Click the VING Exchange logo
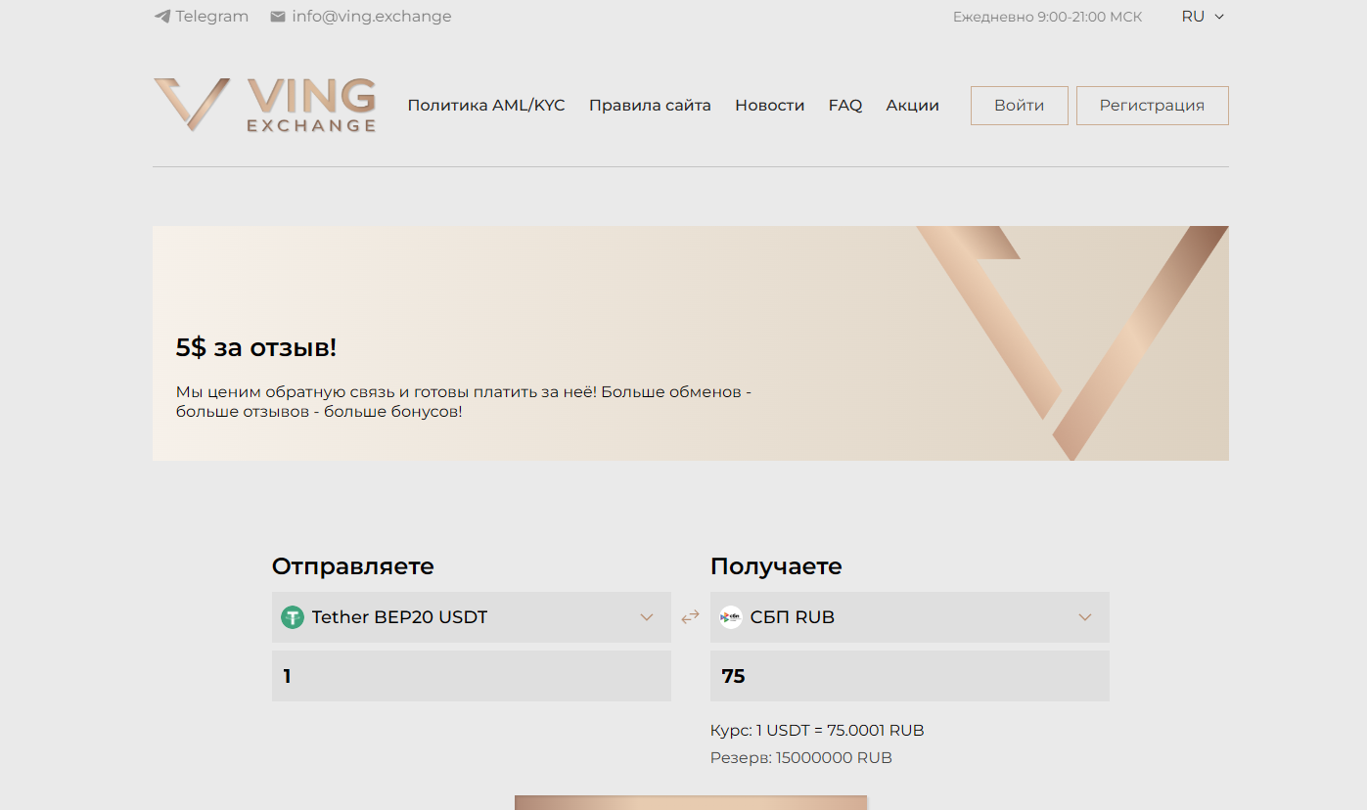 click(264, 105)
